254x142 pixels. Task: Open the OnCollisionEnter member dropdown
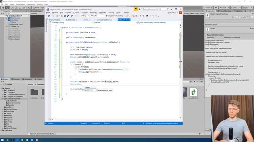(x=160, y=23)
